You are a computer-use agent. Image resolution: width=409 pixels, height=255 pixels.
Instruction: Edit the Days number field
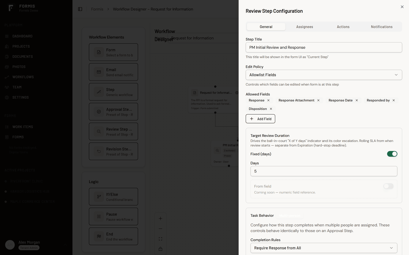(324, 171)
